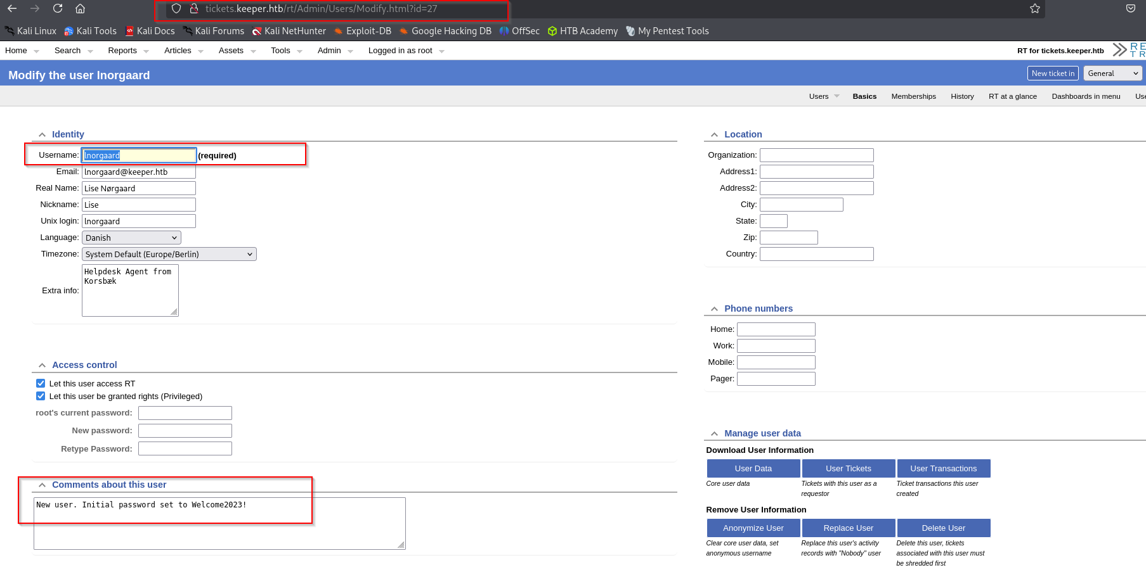The height and width of the screenshot is (572, 1146).
Task: Open the 'RT at a glance' tab
Action: coord(1013,96)
